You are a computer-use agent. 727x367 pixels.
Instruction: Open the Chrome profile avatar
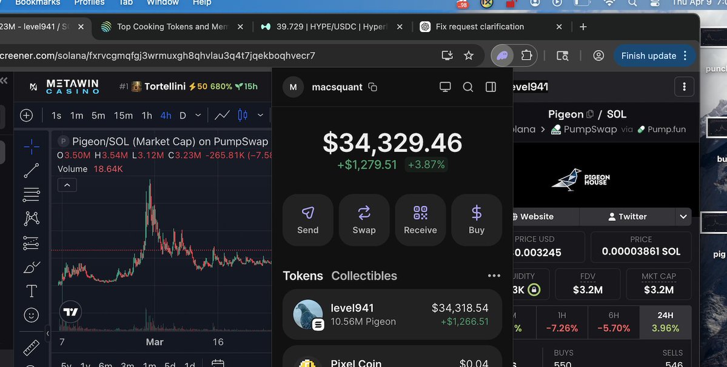point(598,56)
